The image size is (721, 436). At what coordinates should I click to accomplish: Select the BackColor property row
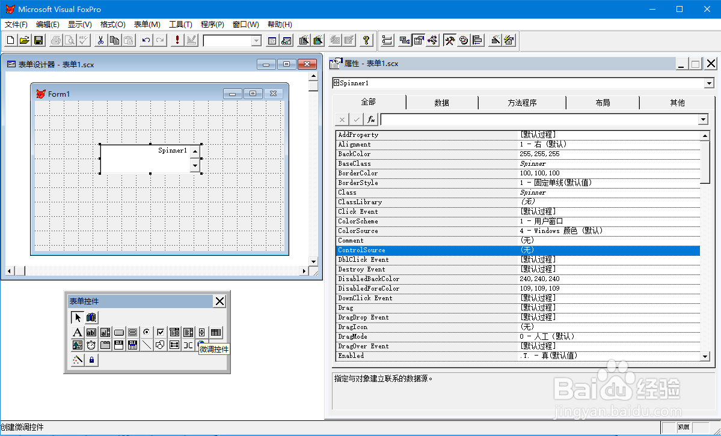click(518, 154)
